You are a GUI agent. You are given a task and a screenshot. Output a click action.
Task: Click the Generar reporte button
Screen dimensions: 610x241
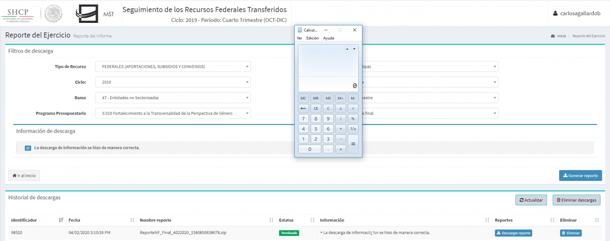(581, 175)
